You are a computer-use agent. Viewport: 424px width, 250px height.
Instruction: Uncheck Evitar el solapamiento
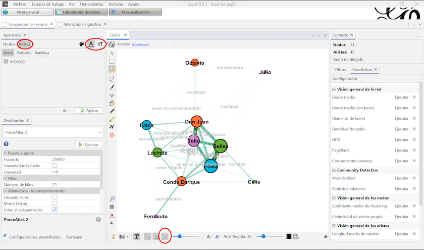(x=55, y=209)
